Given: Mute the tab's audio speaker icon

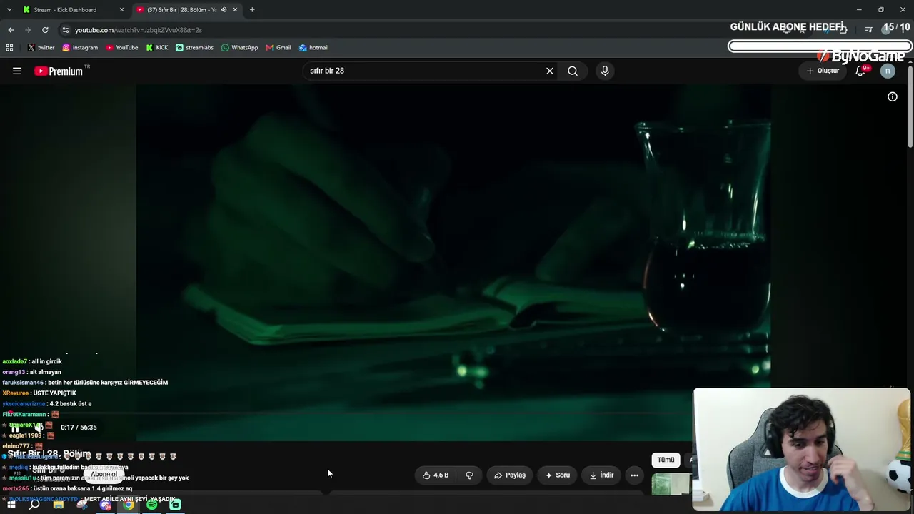Looking at the screenshot, I should pos(223,10).
